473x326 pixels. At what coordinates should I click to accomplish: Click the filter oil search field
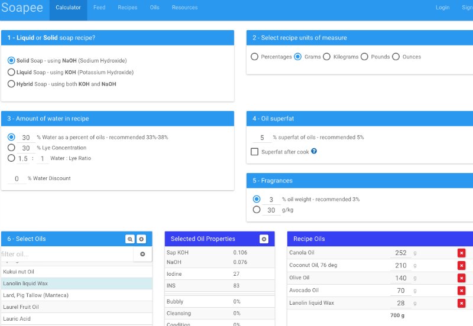(x=67, y=255)
